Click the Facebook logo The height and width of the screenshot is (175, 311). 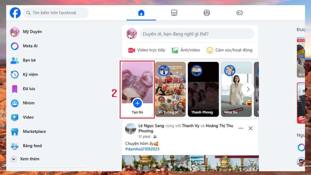[15, 12]
